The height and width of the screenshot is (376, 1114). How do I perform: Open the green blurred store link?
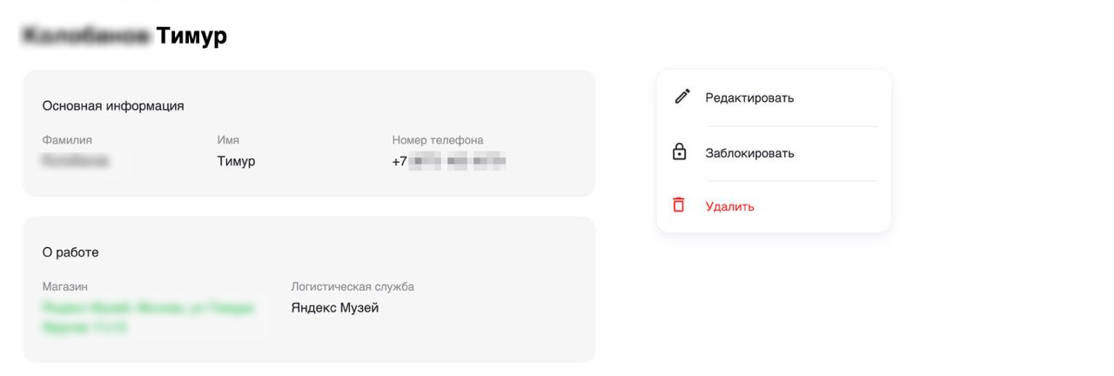coord(148,317)
